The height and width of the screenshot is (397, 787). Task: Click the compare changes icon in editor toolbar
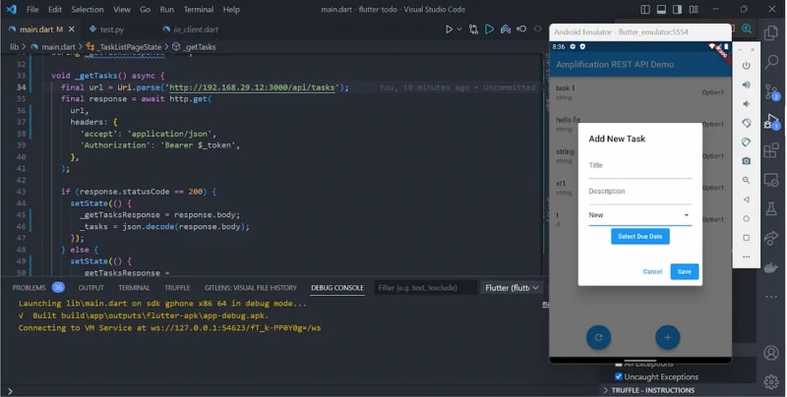(473, 29)
